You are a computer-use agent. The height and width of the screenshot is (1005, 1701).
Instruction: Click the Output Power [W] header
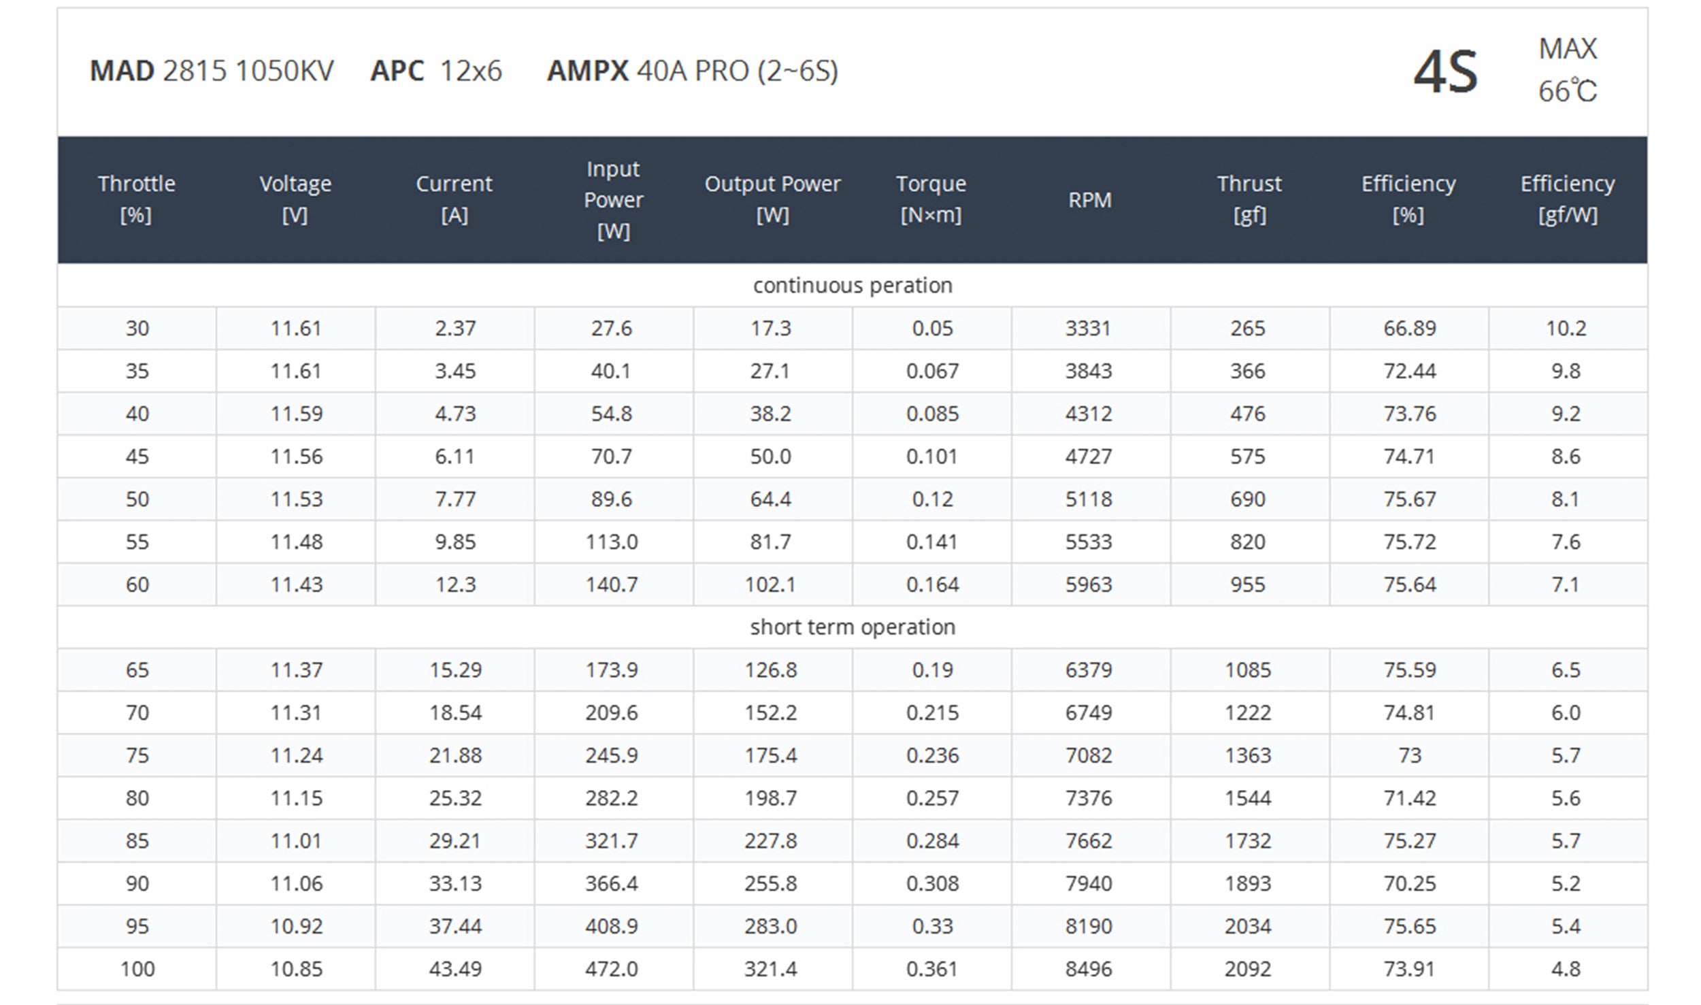(x=772, y=199)
